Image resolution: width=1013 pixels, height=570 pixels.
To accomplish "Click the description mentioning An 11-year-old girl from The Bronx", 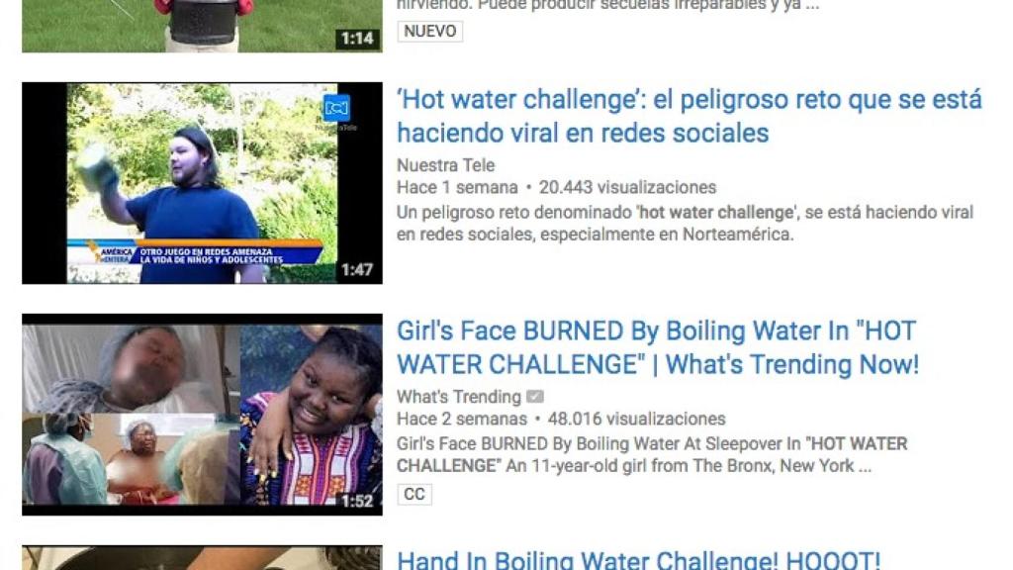I will click(x=653, y=454).
